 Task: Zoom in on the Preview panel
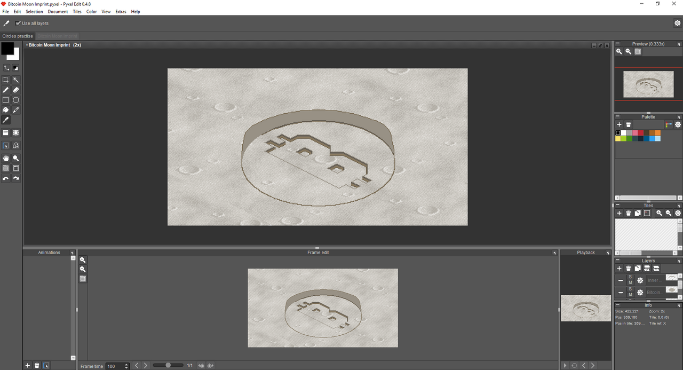pyautogui.click(x=619, y=51)
